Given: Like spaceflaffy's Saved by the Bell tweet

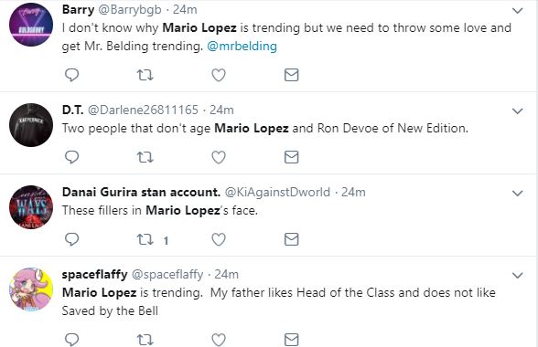Looking at the screenshot, I should click(x=218, y=340).
